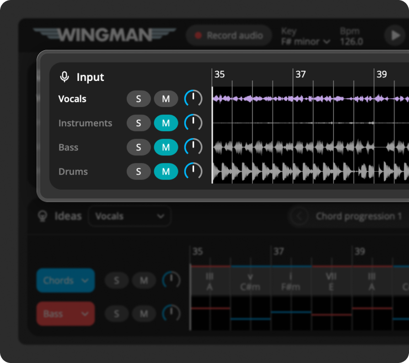
Task: Open the Ideas Vocals dropdown
Action: click(129, 216)
